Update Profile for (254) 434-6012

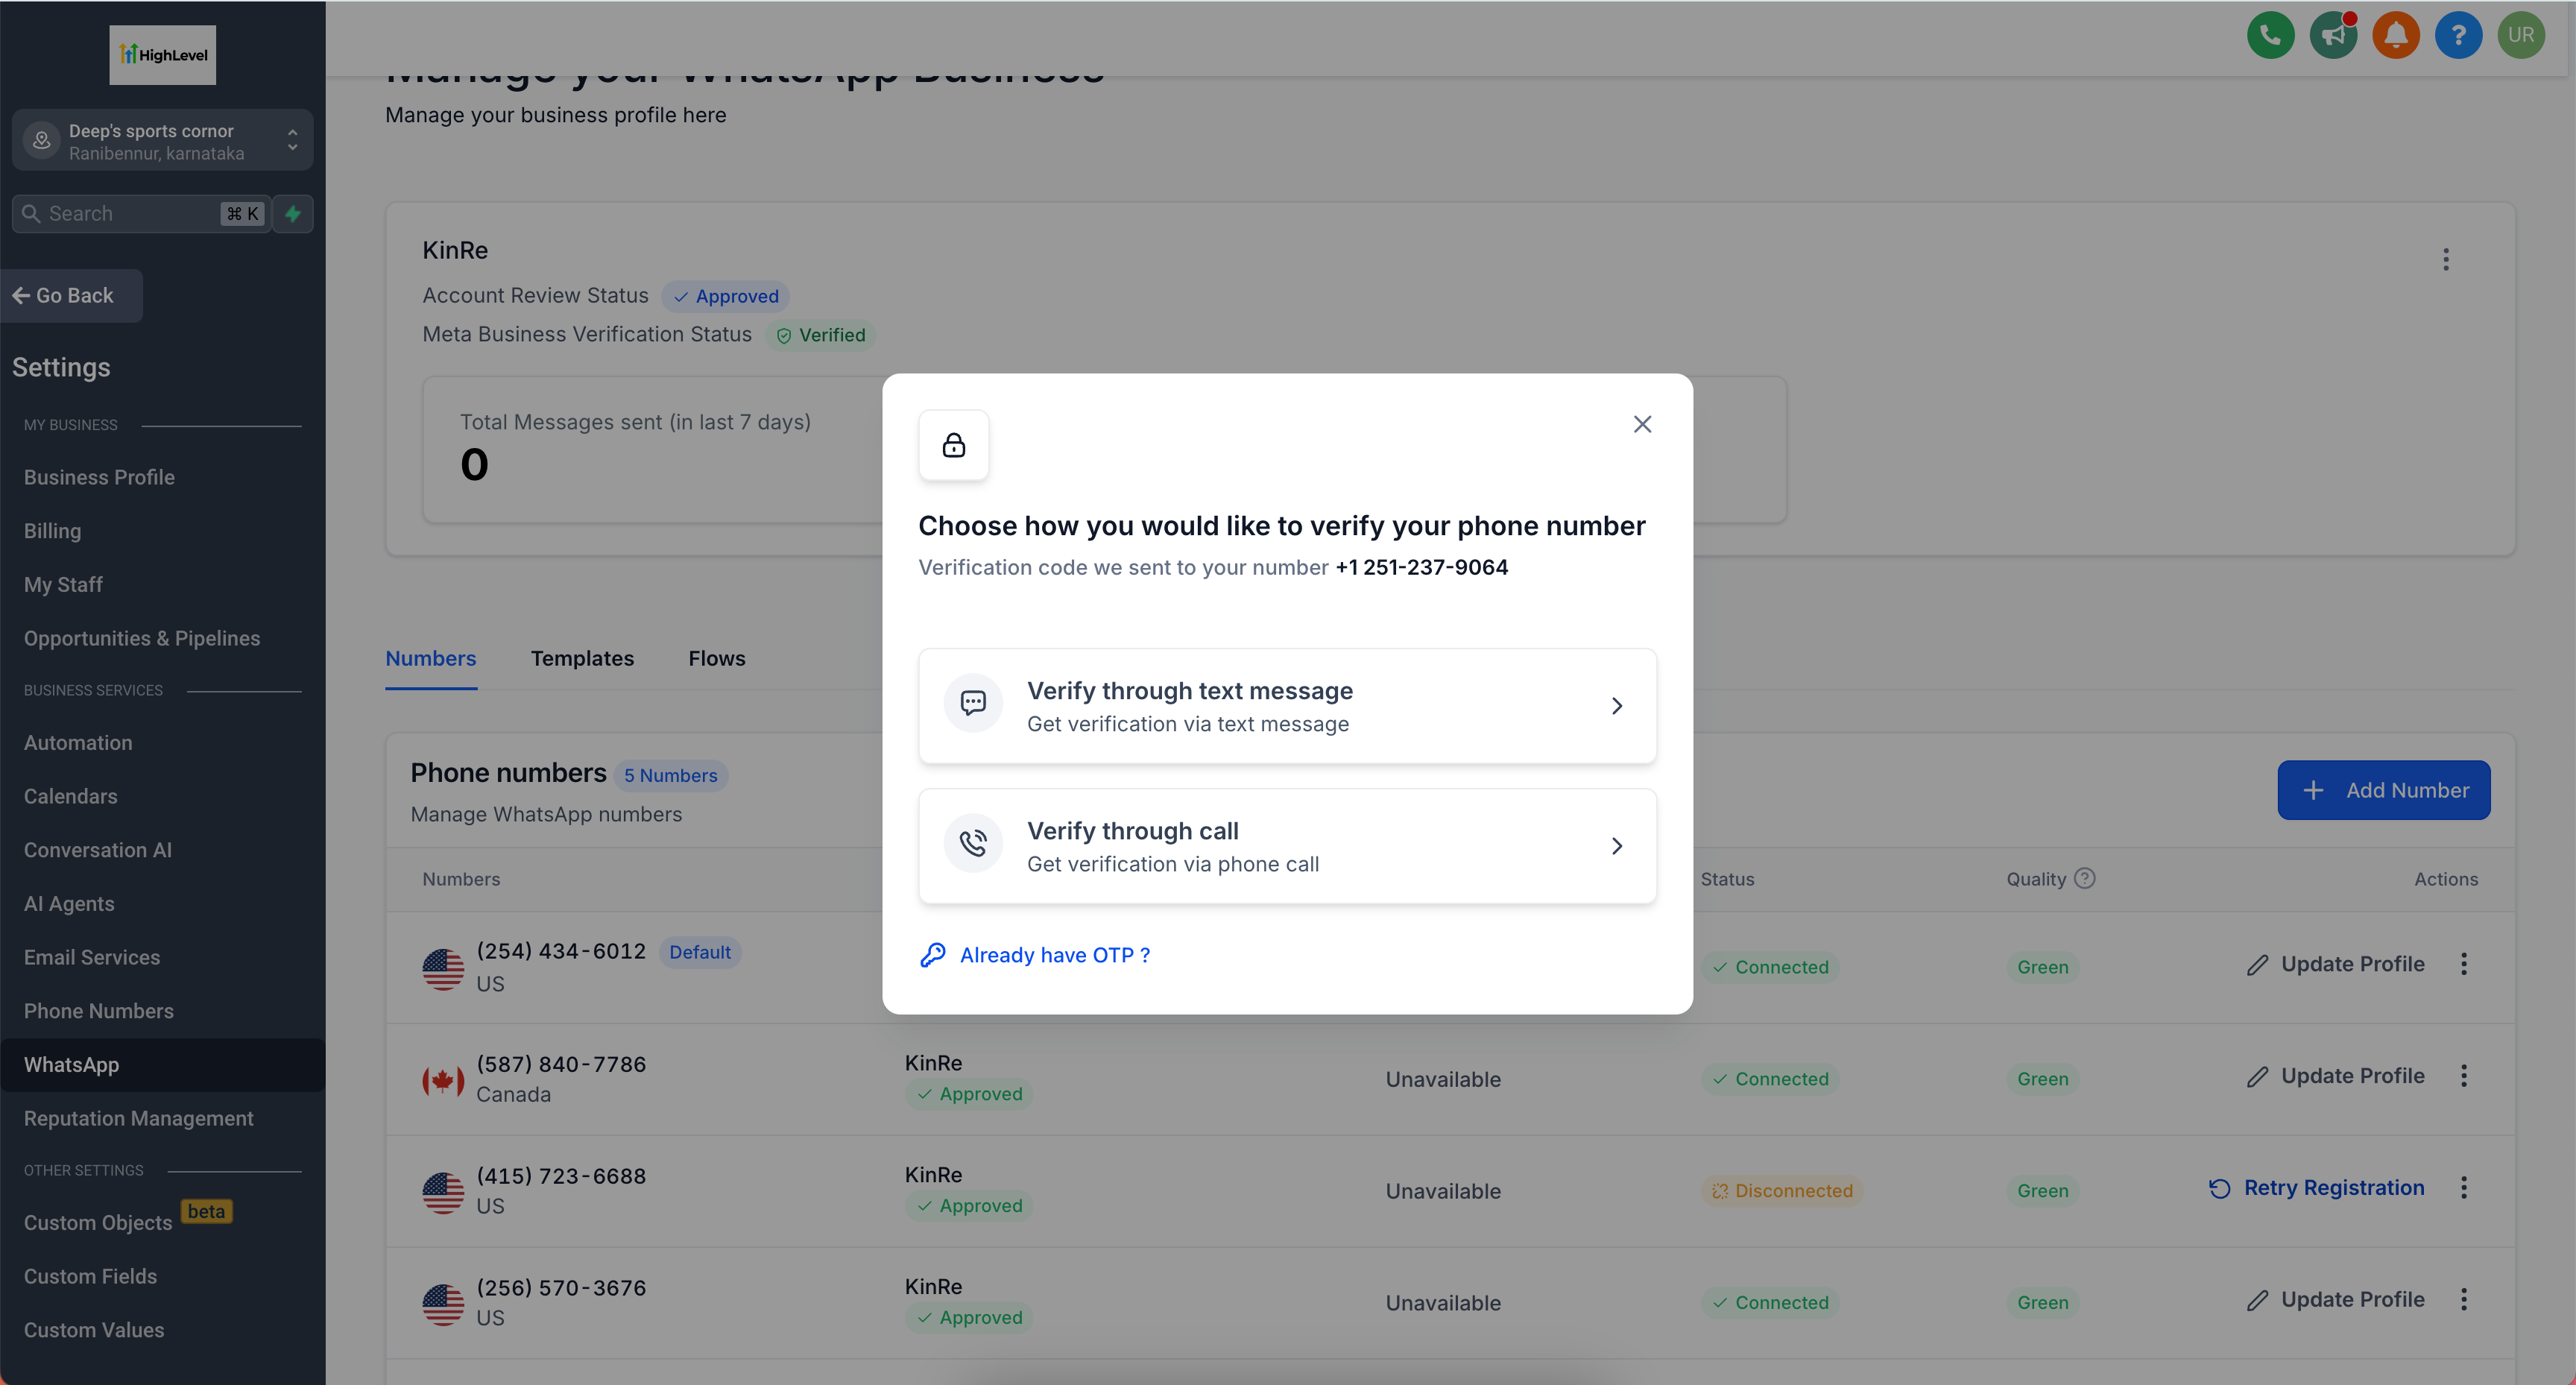coord(2335,964)
